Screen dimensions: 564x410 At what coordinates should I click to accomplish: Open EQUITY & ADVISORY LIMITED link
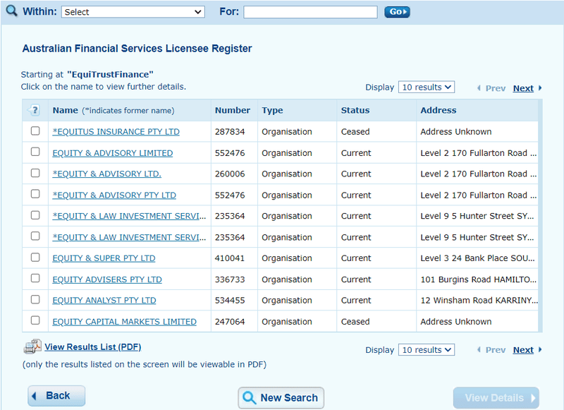[113, 153]
